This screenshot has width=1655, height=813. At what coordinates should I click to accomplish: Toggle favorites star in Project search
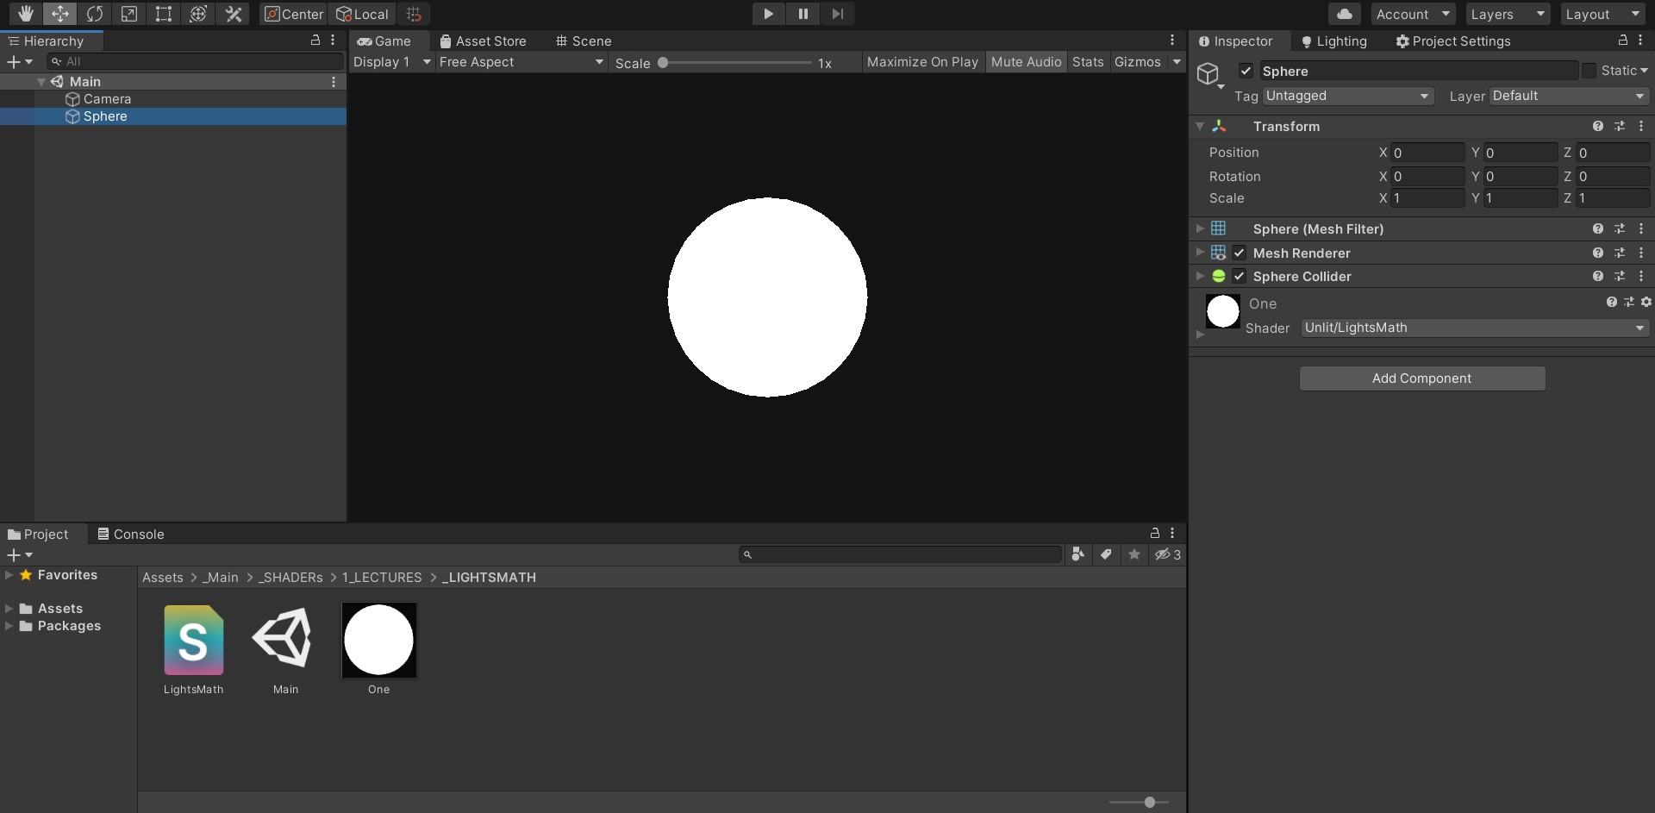pyautogui.click(x=1134, y=554)
